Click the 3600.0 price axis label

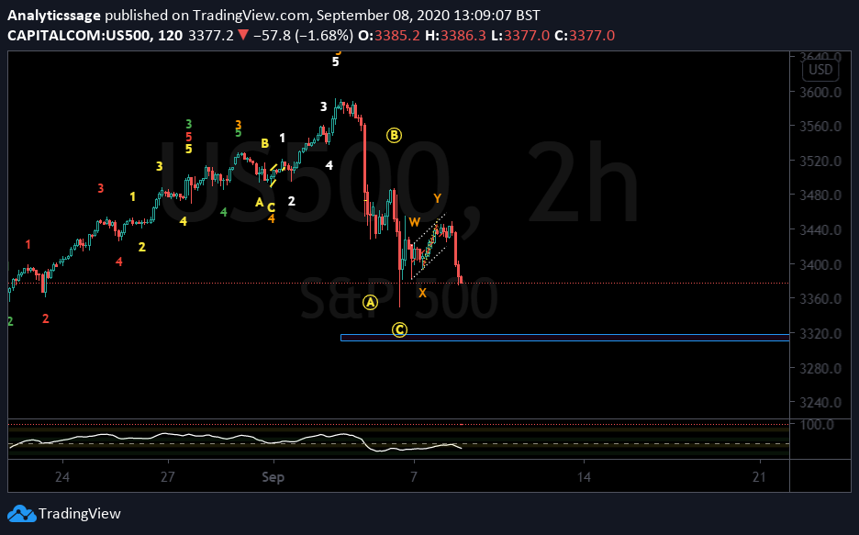(x=820, y=92)
